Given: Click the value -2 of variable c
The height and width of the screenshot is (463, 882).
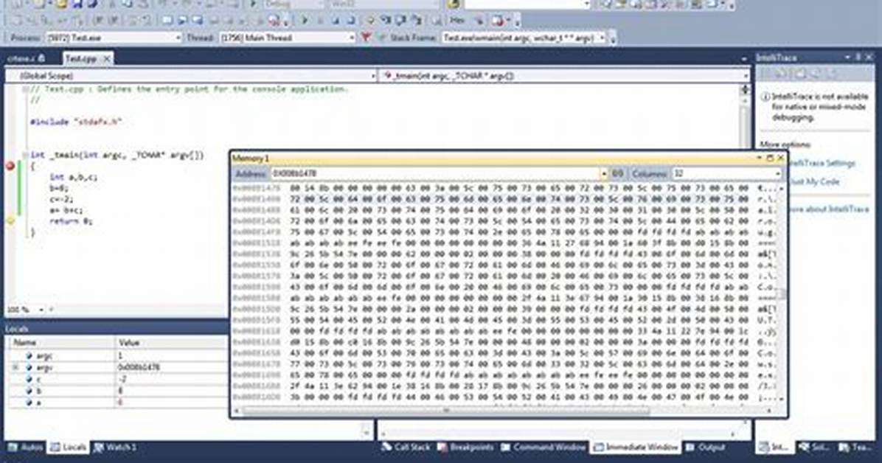Looking at the screenshot, I should pos(122,379).
